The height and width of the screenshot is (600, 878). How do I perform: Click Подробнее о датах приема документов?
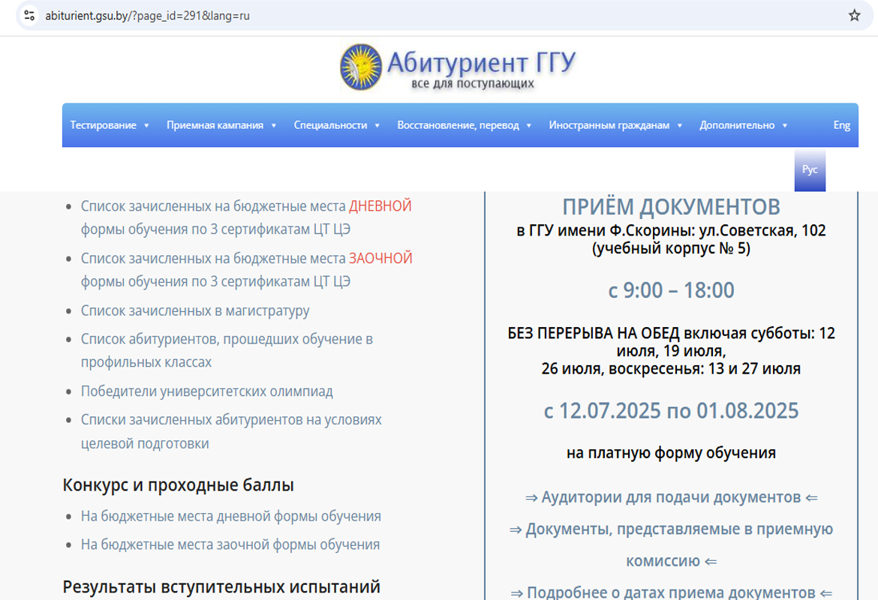coord(671,592)
